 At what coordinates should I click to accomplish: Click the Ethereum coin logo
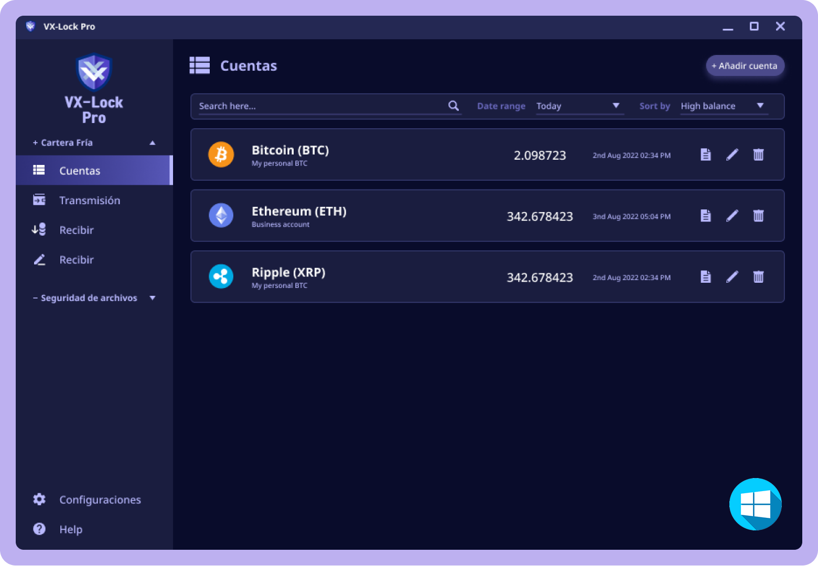pyautogui.click(x=221, y=215)
